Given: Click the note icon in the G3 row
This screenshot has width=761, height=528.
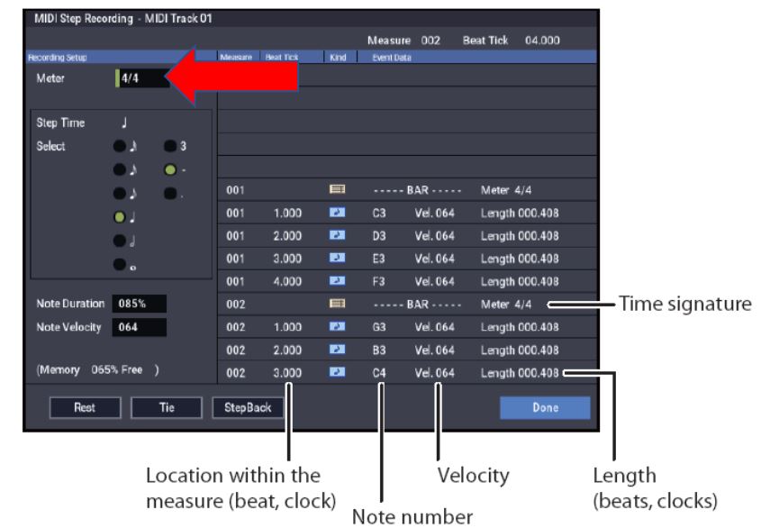Looking at the screenshot, I should (x=338, y=326).
